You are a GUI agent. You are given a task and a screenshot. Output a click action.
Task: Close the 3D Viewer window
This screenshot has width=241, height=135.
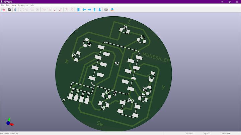tap(237, 2)
